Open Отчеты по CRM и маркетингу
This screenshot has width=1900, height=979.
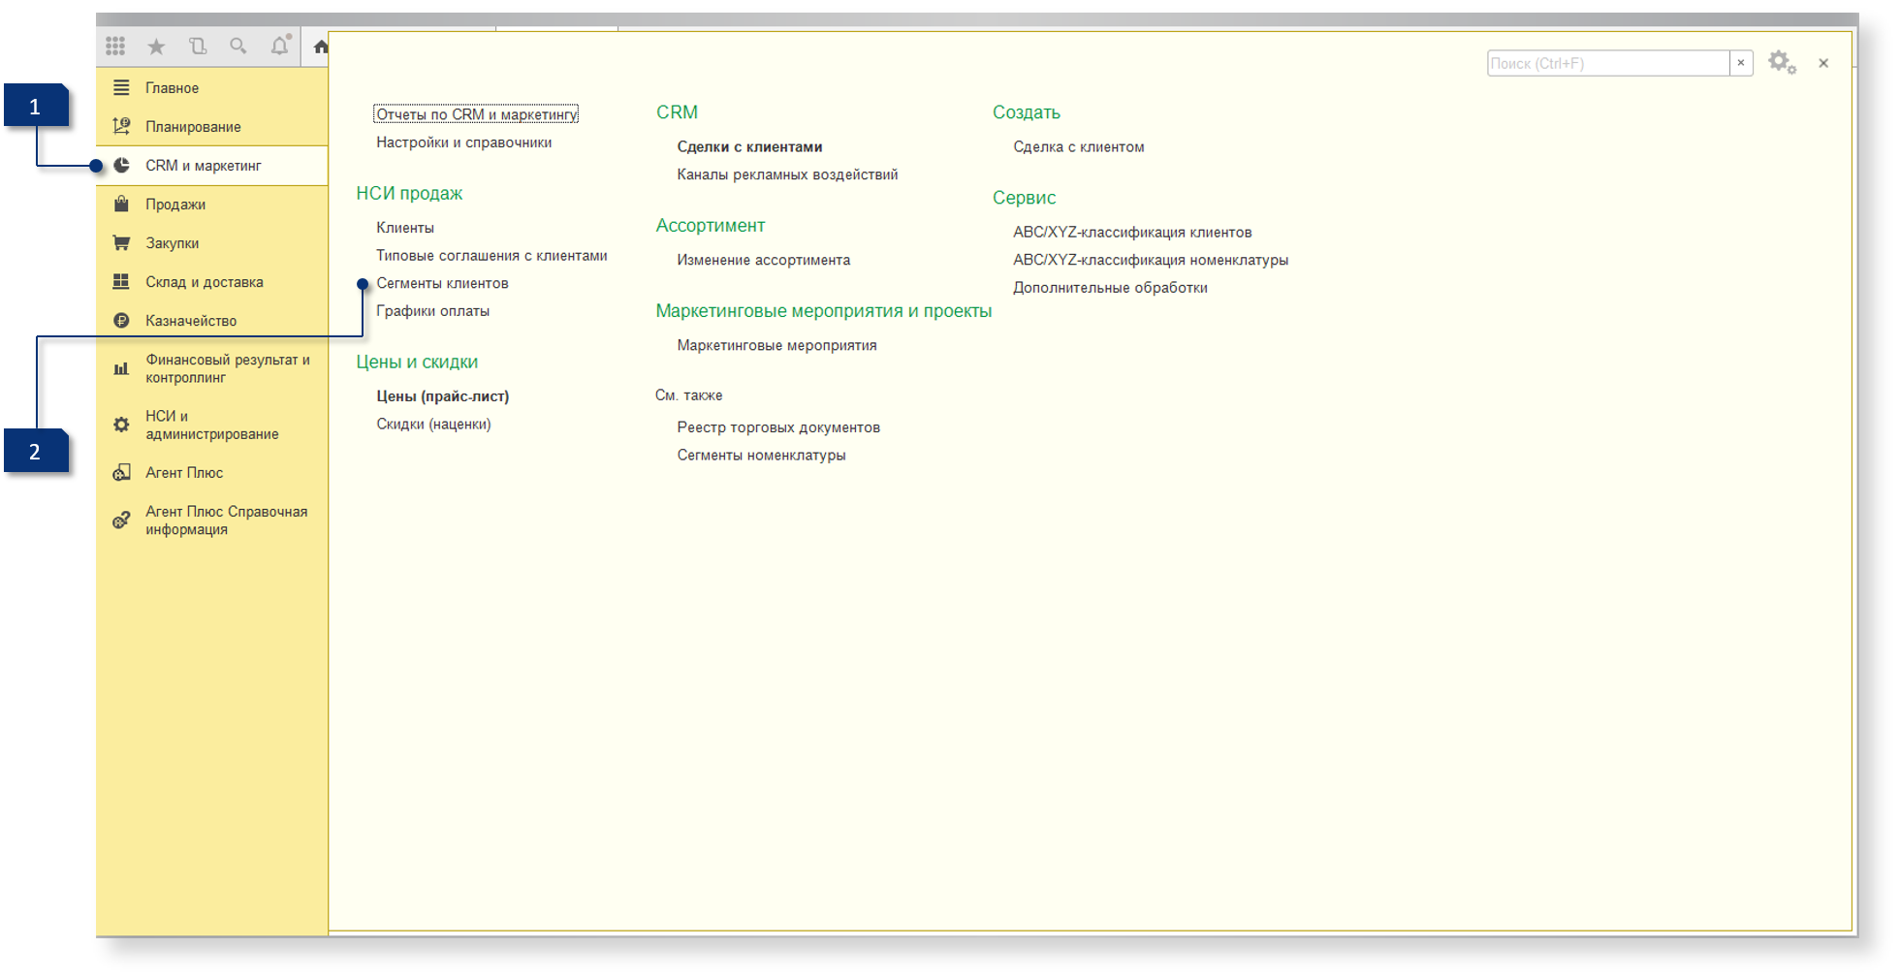[x=476, y=114]
